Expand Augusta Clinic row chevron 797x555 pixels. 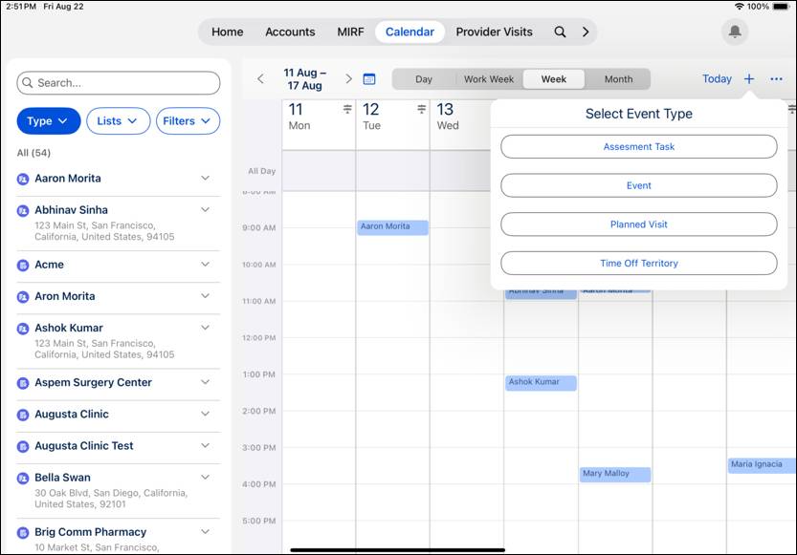click(205, 414)
